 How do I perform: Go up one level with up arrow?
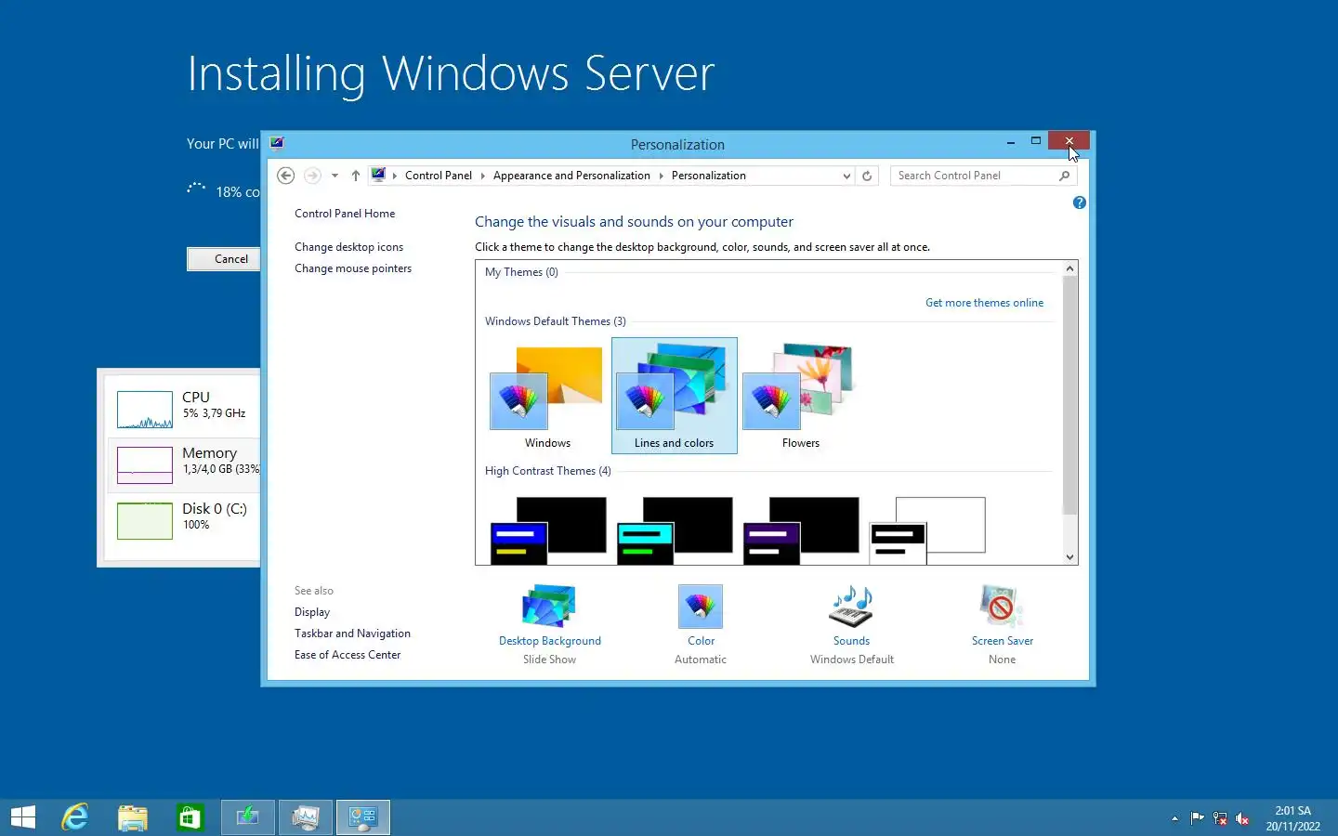[355, 176]
